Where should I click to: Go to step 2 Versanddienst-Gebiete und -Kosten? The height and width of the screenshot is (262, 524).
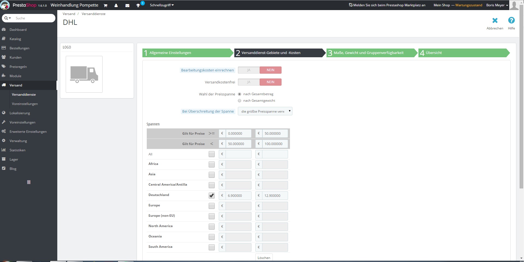280,53
